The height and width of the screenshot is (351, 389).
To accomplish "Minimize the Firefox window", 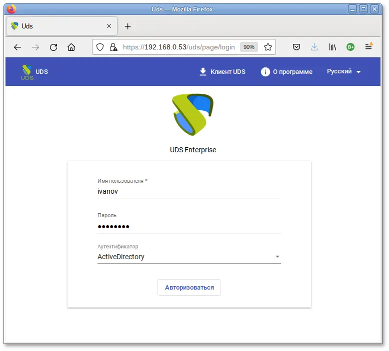I will tap(352, 9).
